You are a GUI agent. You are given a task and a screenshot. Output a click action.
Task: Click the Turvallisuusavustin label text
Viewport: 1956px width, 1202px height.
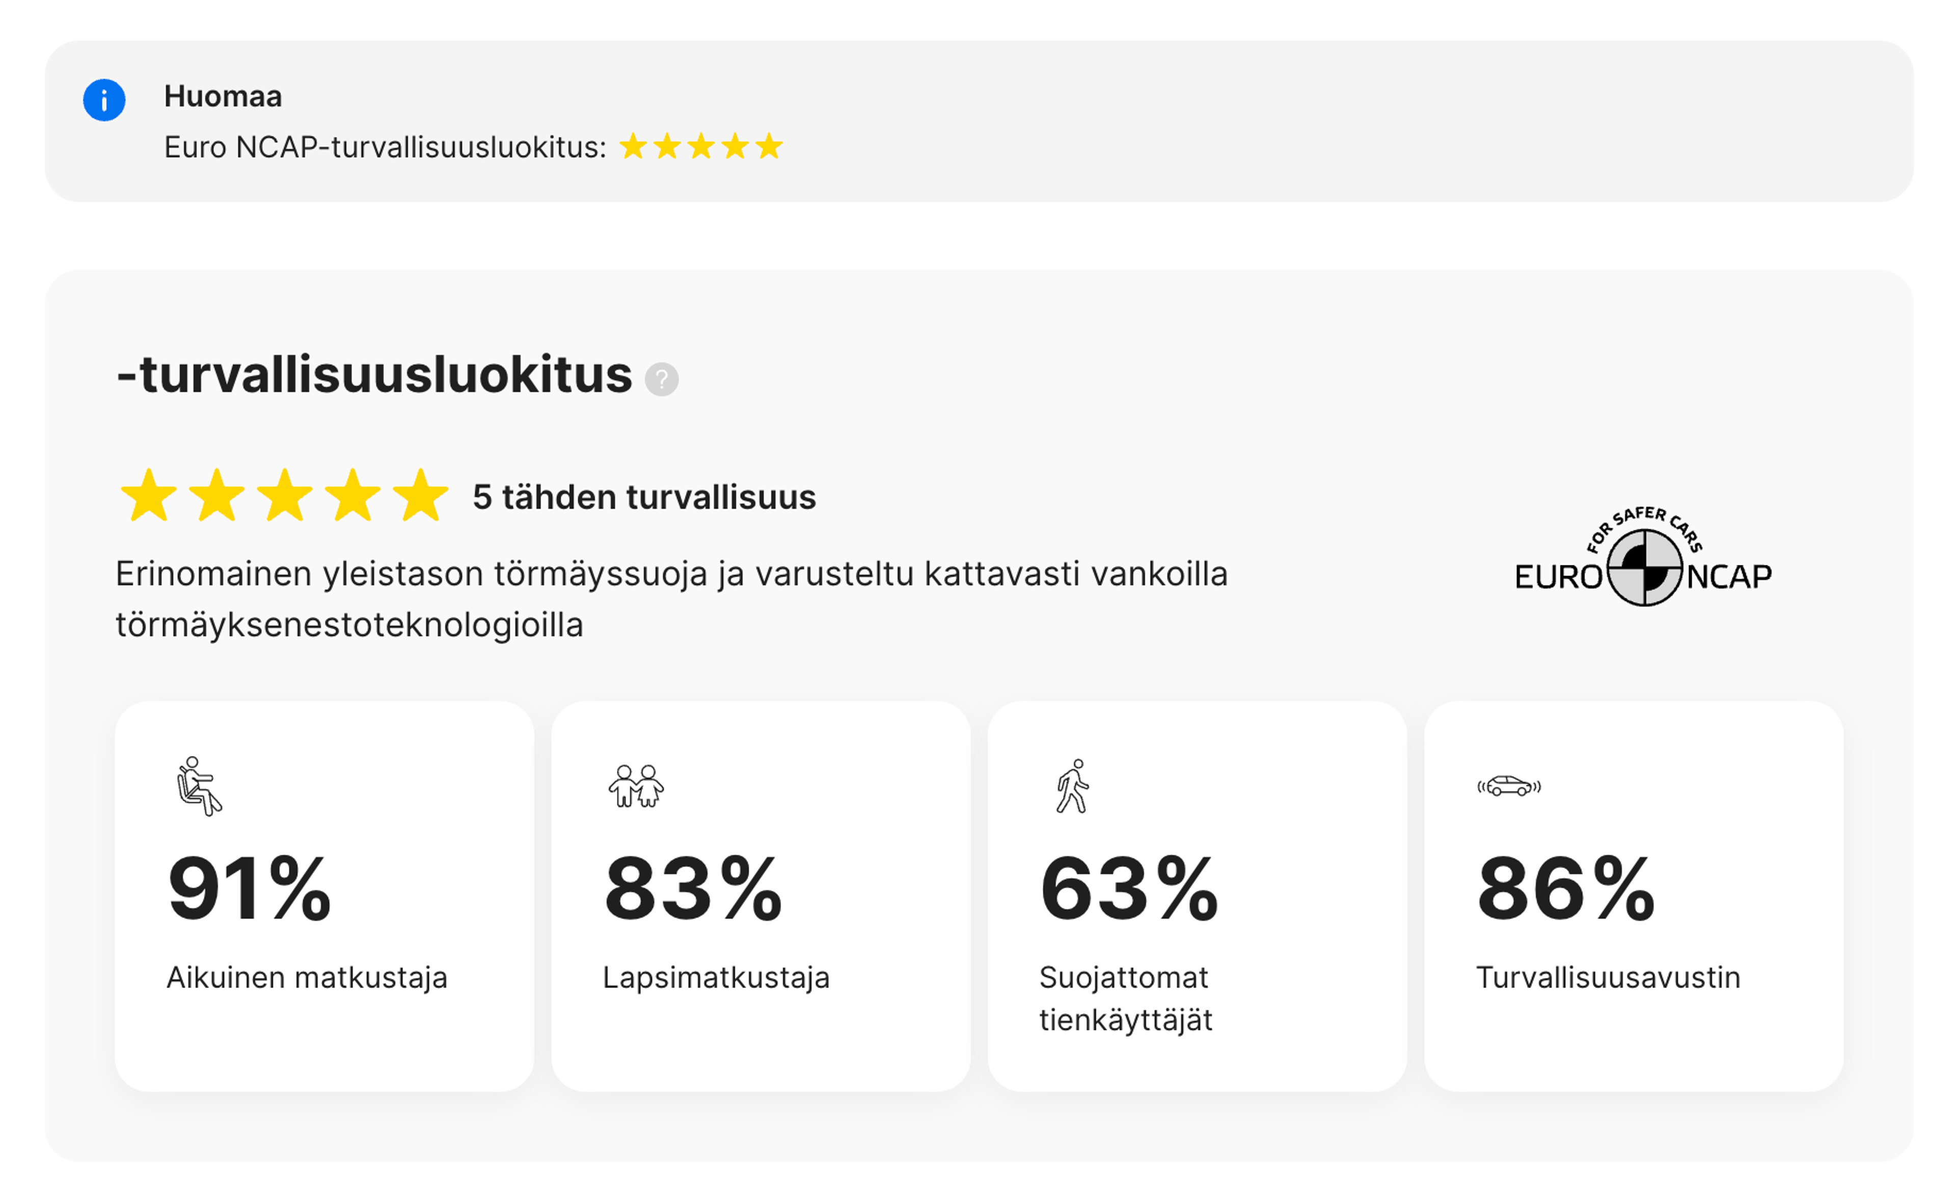[1608, 977]
